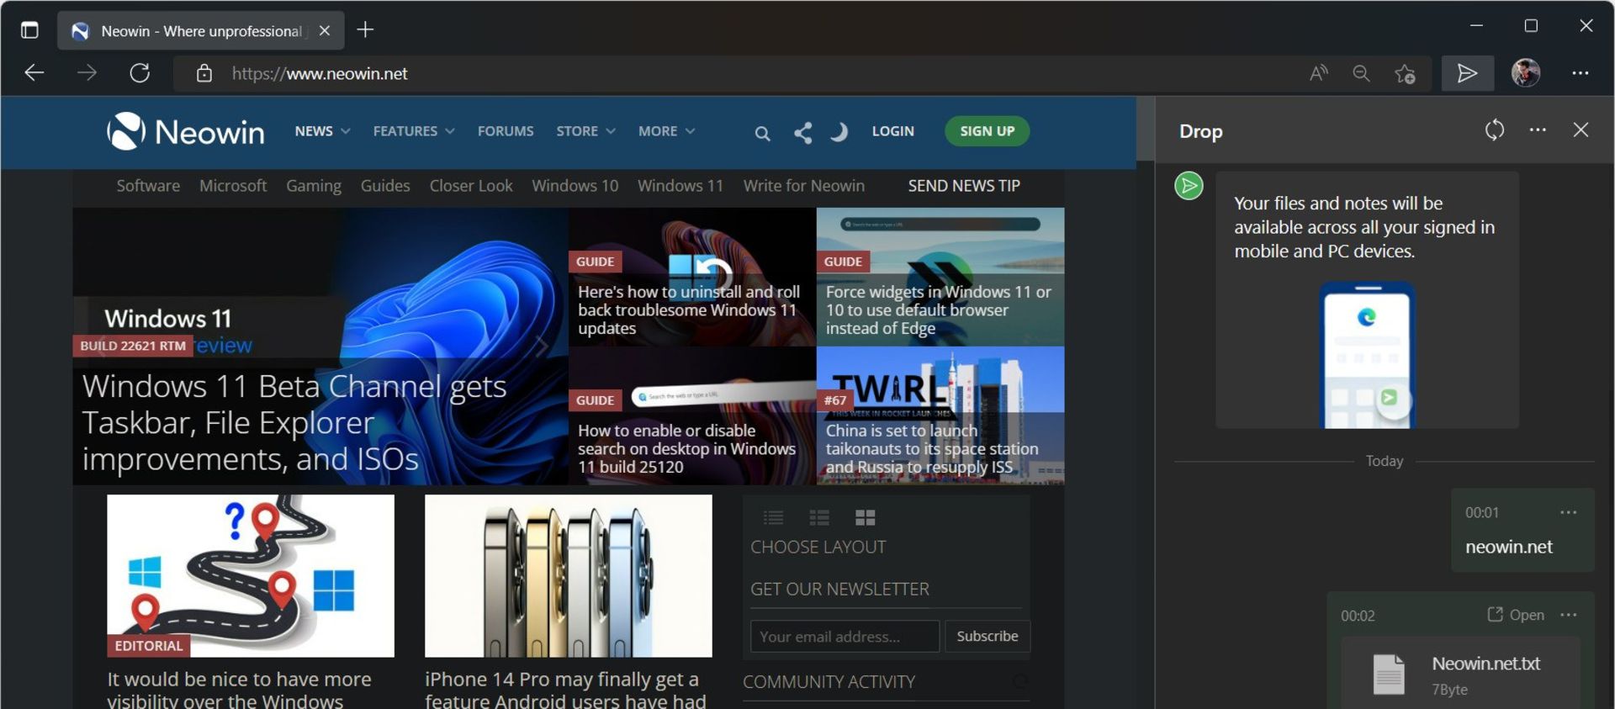Screen dimensions: 1615x709
Task: Select the Windows 11 category tab
Action: click(680, 186)
